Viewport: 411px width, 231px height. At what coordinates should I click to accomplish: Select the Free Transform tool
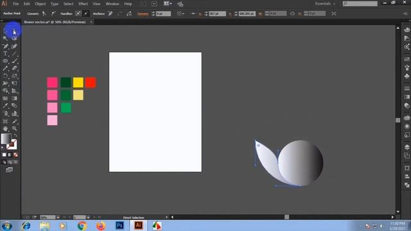14,83
